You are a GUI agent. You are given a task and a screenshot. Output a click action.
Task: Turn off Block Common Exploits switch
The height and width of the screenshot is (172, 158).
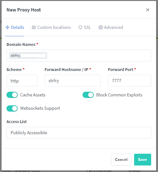[88, 95]
